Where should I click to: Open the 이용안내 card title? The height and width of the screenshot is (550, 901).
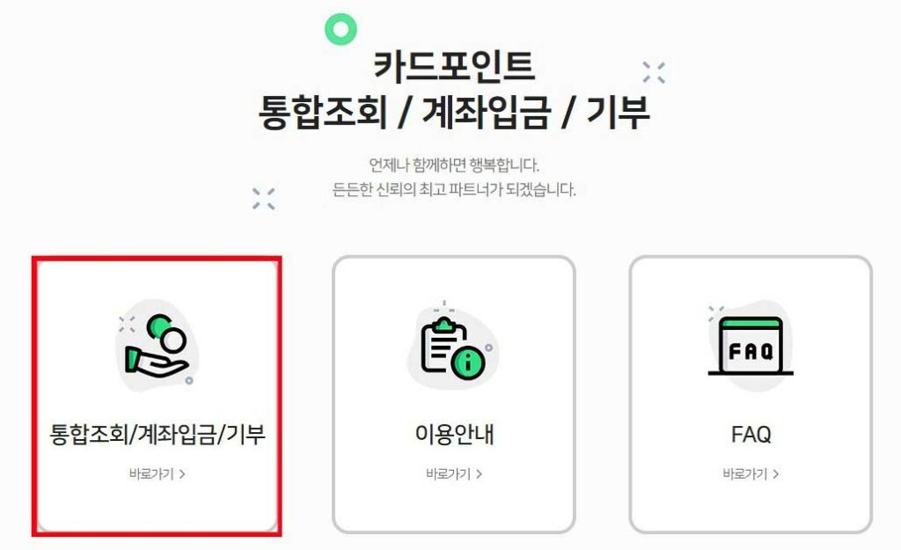coord(454,435)
